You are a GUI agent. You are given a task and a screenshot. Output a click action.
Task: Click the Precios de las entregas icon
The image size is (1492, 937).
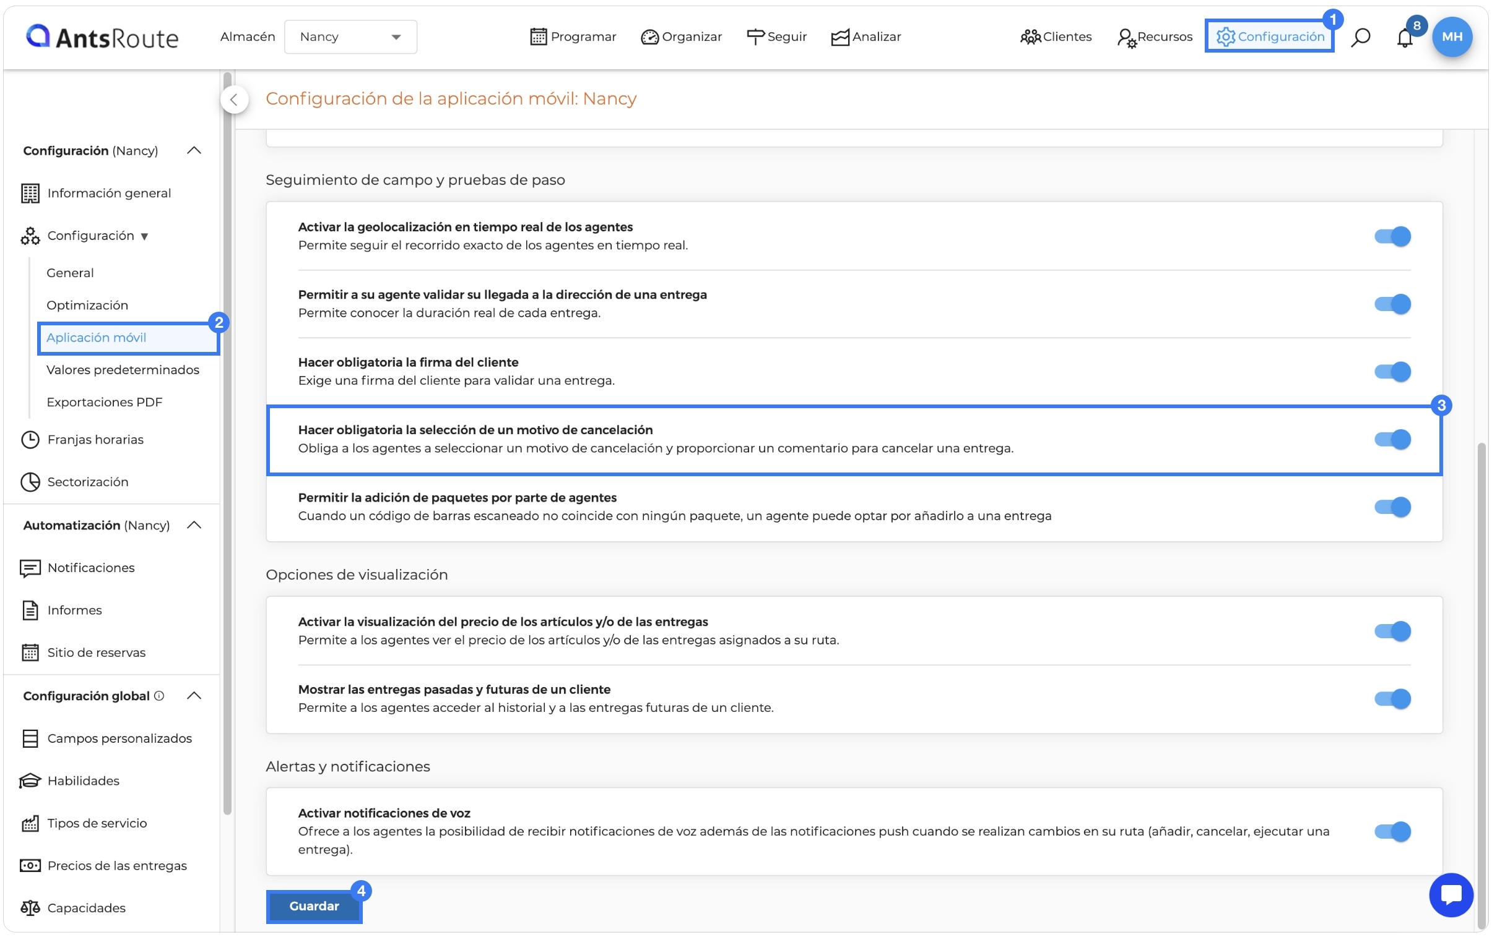(30, 865)
